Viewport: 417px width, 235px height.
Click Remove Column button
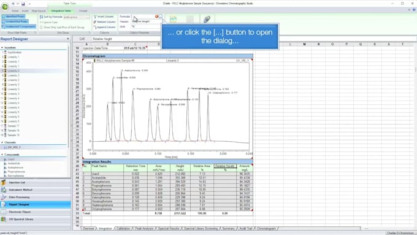pyautogui.click(x=104, y=22)
